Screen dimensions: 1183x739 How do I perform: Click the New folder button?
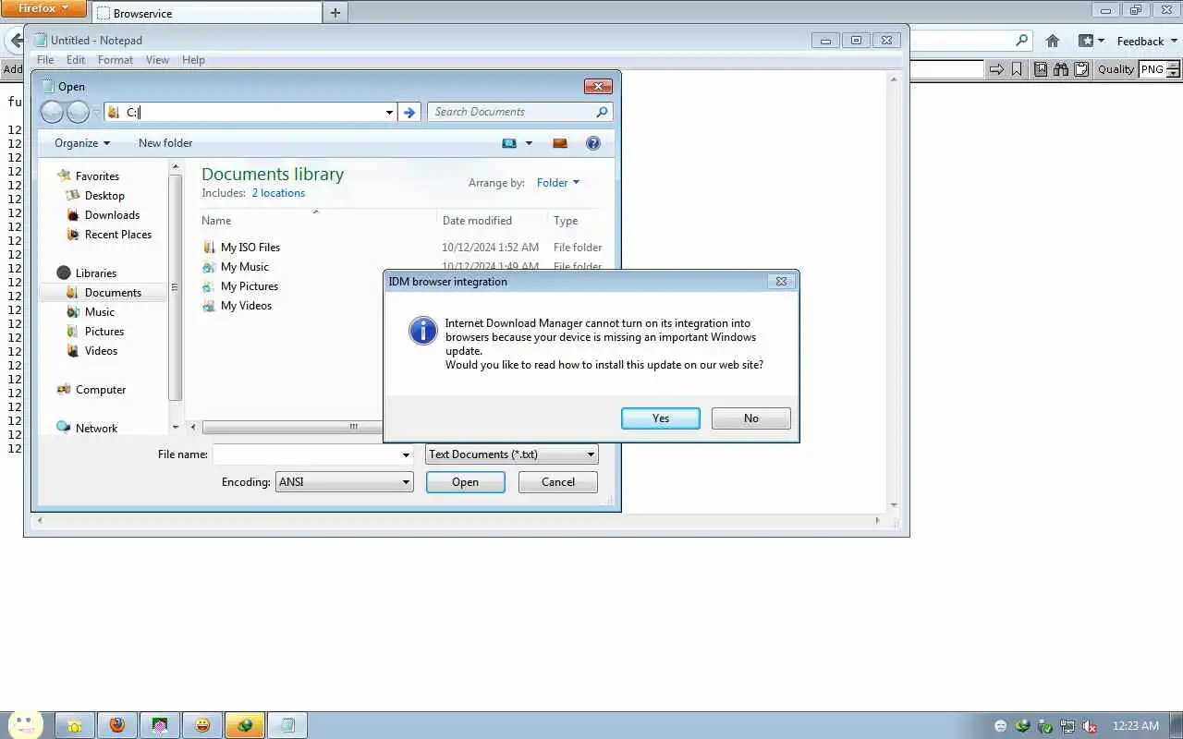[x=165, y=143]
